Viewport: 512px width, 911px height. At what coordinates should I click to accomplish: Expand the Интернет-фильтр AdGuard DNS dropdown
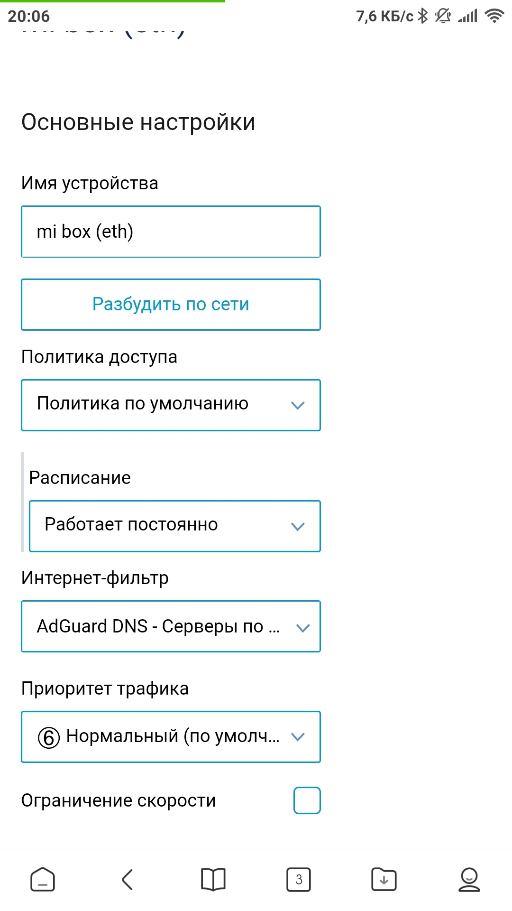click(x=171, y=626)
